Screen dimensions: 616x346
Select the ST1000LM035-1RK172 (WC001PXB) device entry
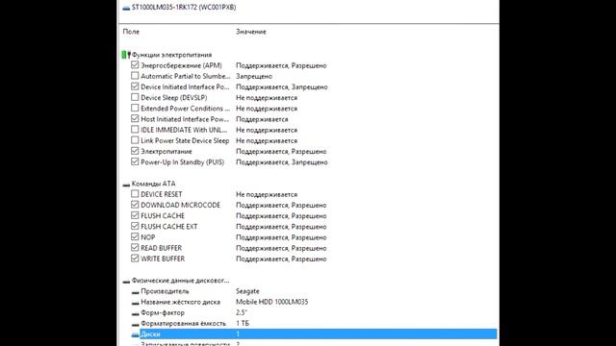184,7
